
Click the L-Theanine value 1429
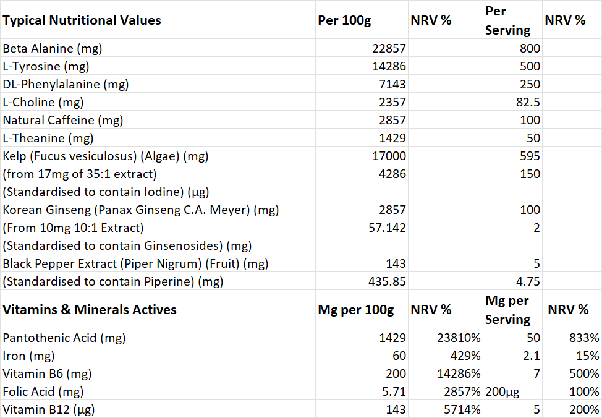tap(362, 138)
